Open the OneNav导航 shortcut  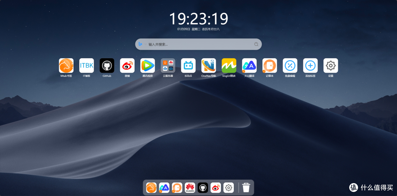(209, 66)
